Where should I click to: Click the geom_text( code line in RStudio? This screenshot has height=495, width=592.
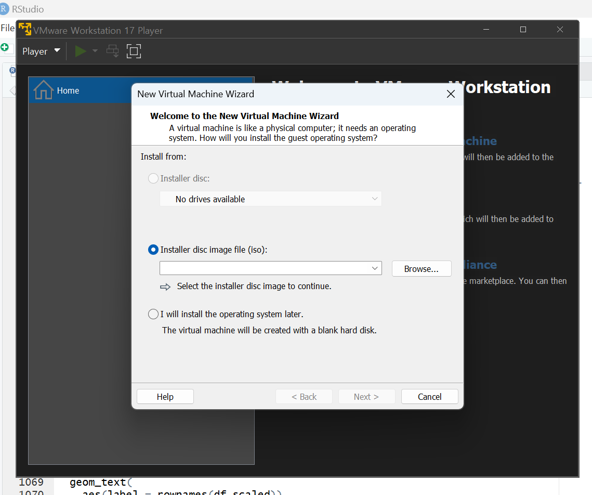[101, 483]
